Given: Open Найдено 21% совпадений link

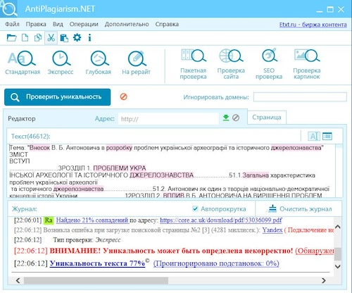Looking at the screenshot, I should [92, 220].
